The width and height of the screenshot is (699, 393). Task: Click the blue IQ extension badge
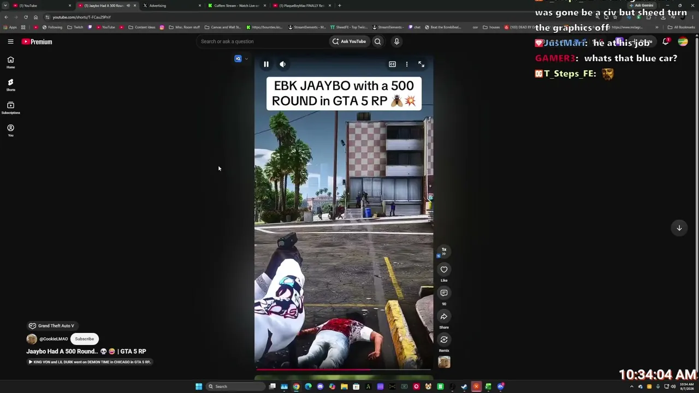(x=238, y=59)
